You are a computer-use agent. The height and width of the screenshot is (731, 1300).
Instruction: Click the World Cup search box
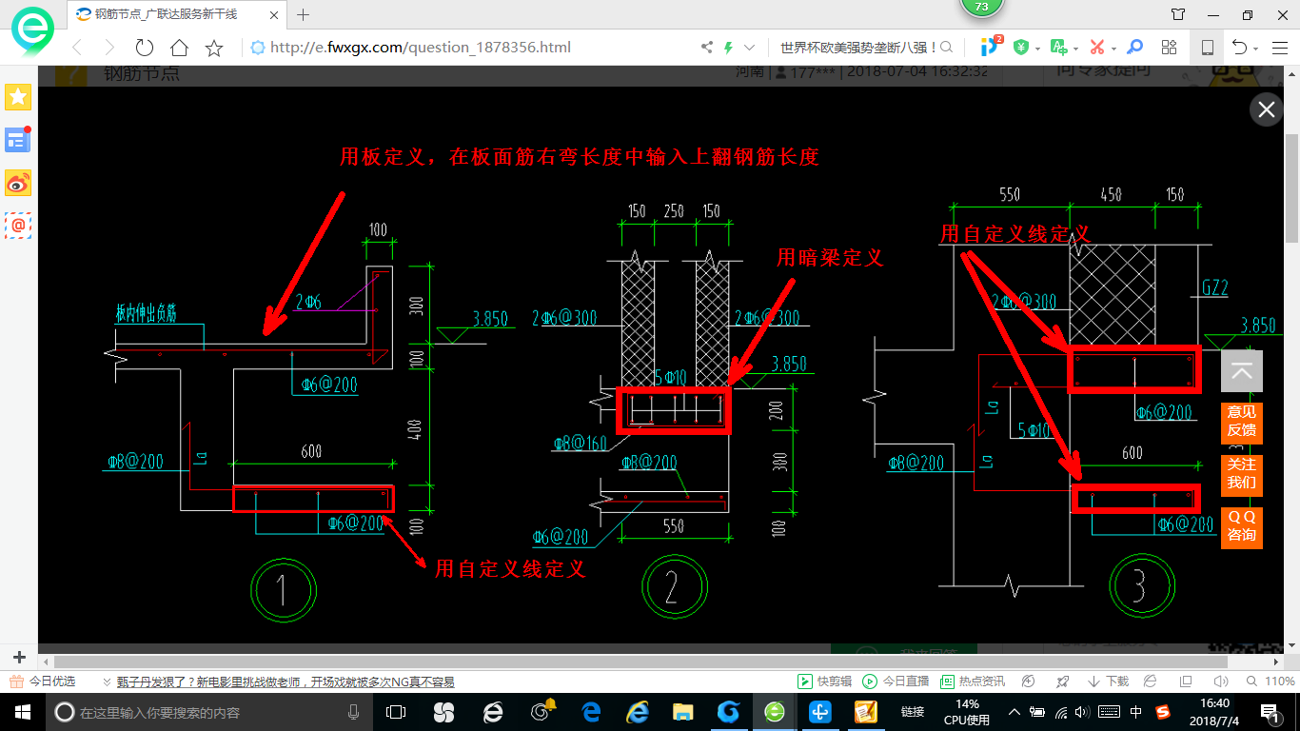pos(858,48)
